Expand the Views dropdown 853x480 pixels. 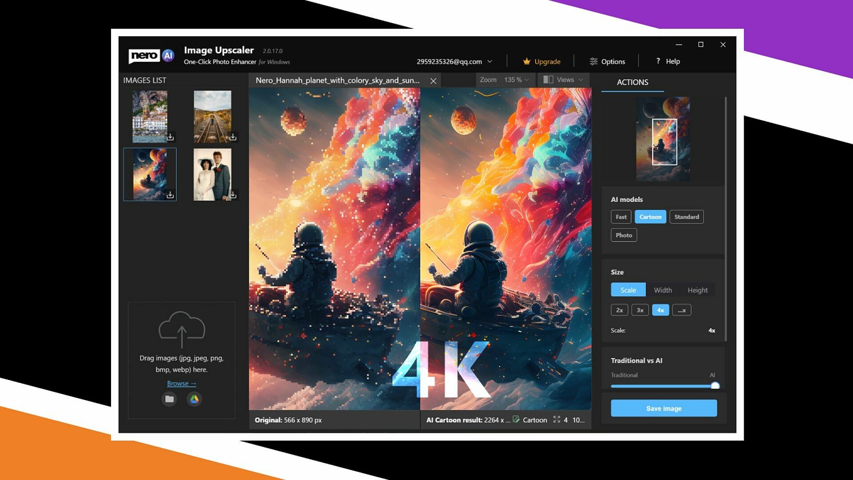tap(580, 80)
